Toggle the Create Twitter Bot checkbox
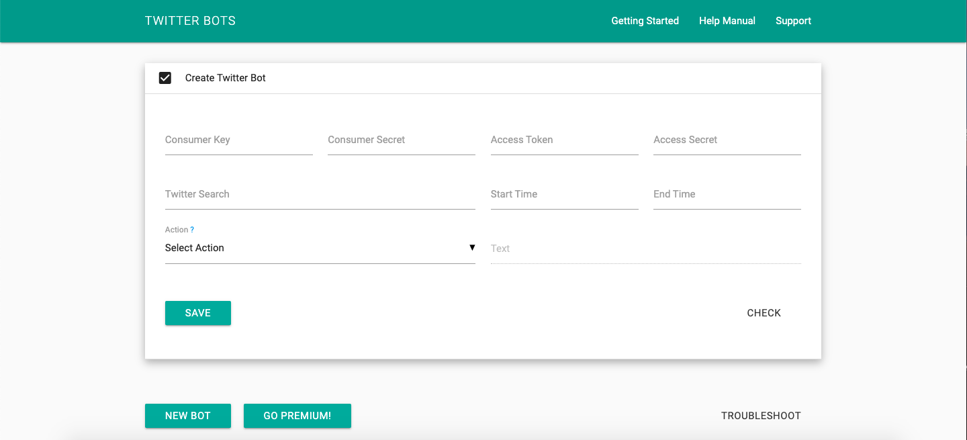The height and width of the screenshot is (440, 967). pos(165,78)
